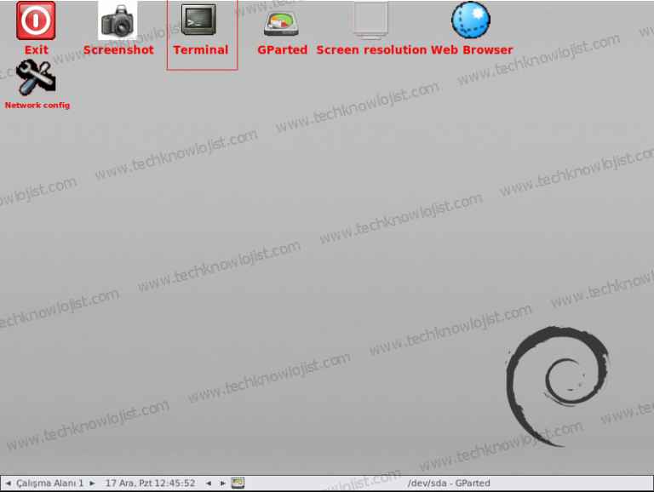
Task: Focus previous window with taskbar left arrow
Action: click(x=209, y=483)
